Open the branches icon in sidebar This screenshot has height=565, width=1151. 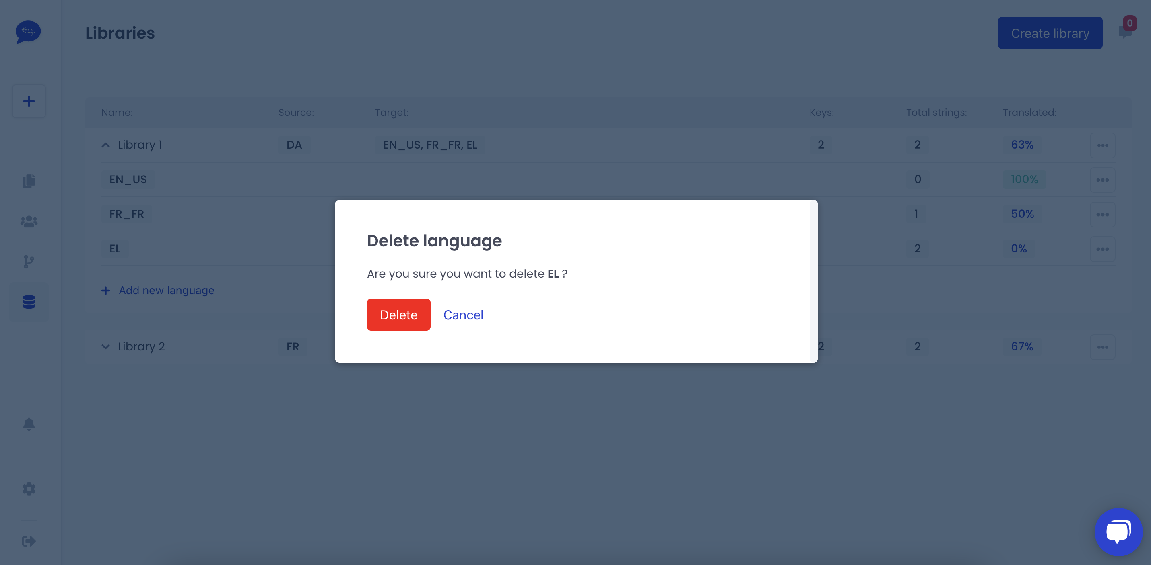point(29,262)
